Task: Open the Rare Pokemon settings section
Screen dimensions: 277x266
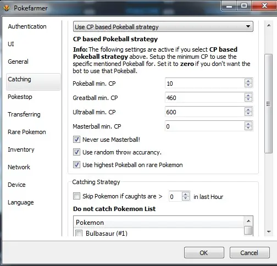Action: 27,132
